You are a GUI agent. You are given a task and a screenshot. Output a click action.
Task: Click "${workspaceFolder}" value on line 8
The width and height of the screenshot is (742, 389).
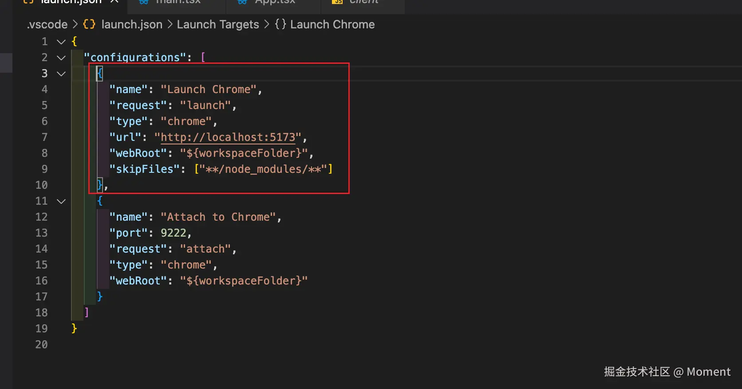244,153
